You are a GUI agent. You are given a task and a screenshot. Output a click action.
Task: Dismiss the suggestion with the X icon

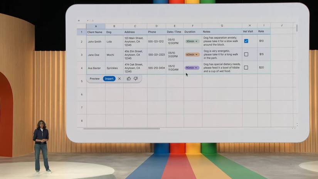(x=119, y=79)
